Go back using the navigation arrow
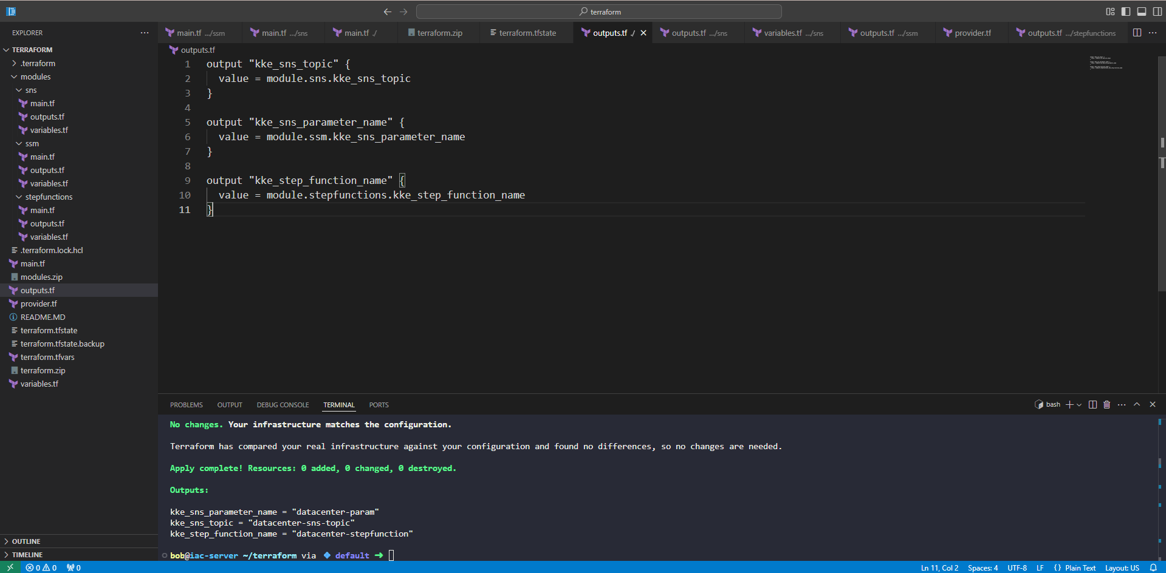Viewport: 1166px width, 573px height. point(387,12)
